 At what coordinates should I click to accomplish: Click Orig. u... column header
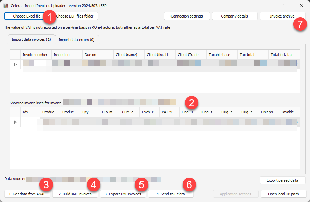click(189, 112)
